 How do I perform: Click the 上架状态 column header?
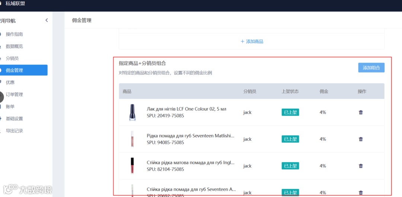[290, 91]
